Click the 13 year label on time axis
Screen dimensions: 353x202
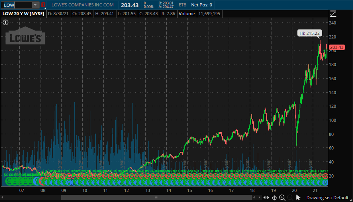(x=148, y=190)
